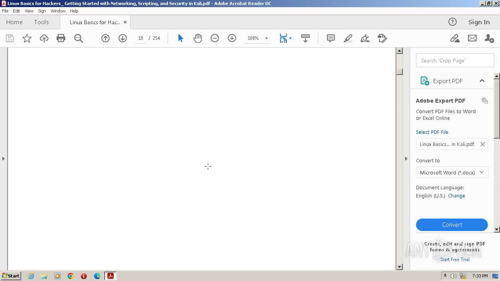
Task: Open the Sign document pen tool
Action: click(x=365, y=38)
